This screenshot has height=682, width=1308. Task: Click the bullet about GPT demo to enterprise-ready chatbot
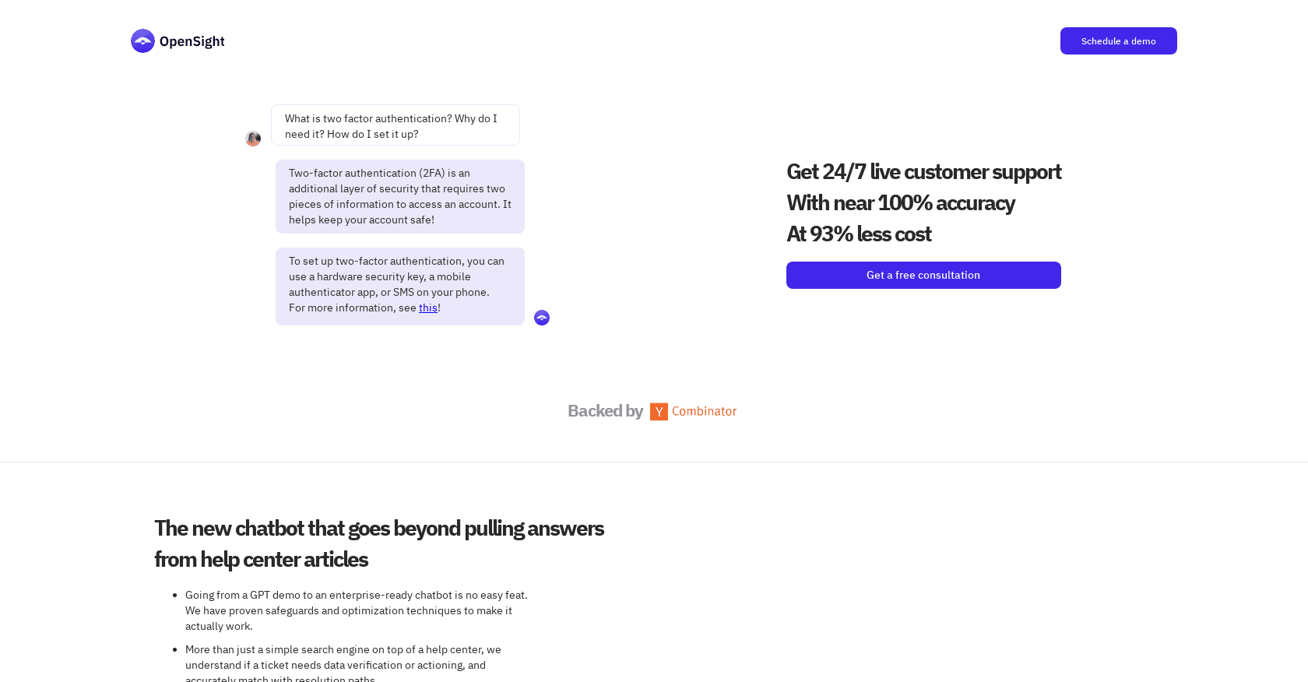click(x=357, y=610)
